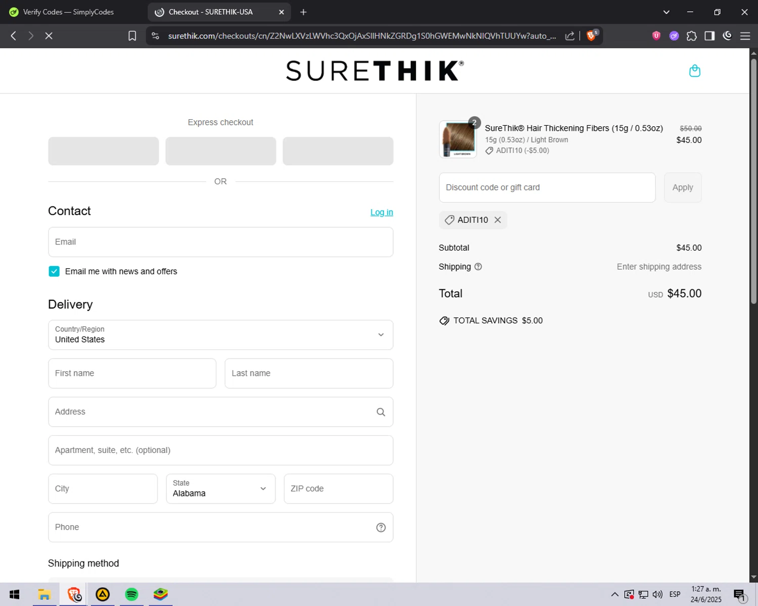Click the City input field
Image resolution: width=758 pixels, height=606 pixels.
pyautogui.click(x=103, y=489)
